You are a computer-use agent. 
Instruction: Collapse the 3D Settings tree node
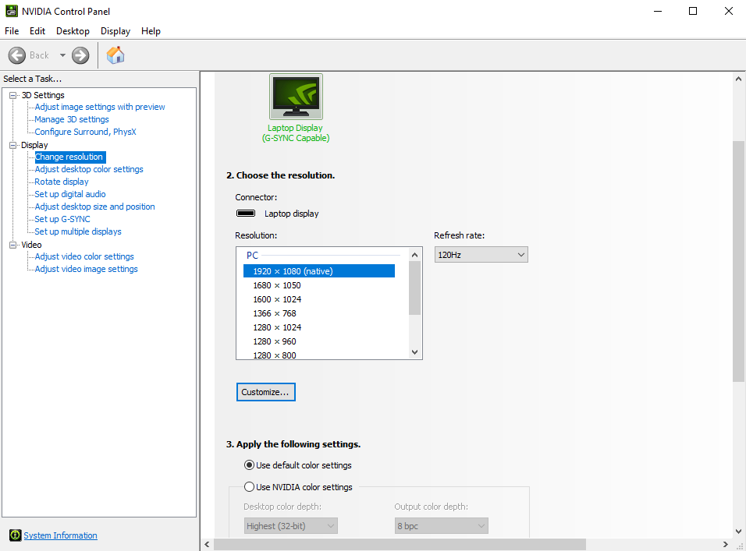pyautogui.click(x=12, y=95)
